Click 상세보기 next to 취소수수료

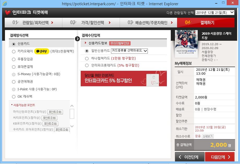pyautogui.click(x=208, y=136)
